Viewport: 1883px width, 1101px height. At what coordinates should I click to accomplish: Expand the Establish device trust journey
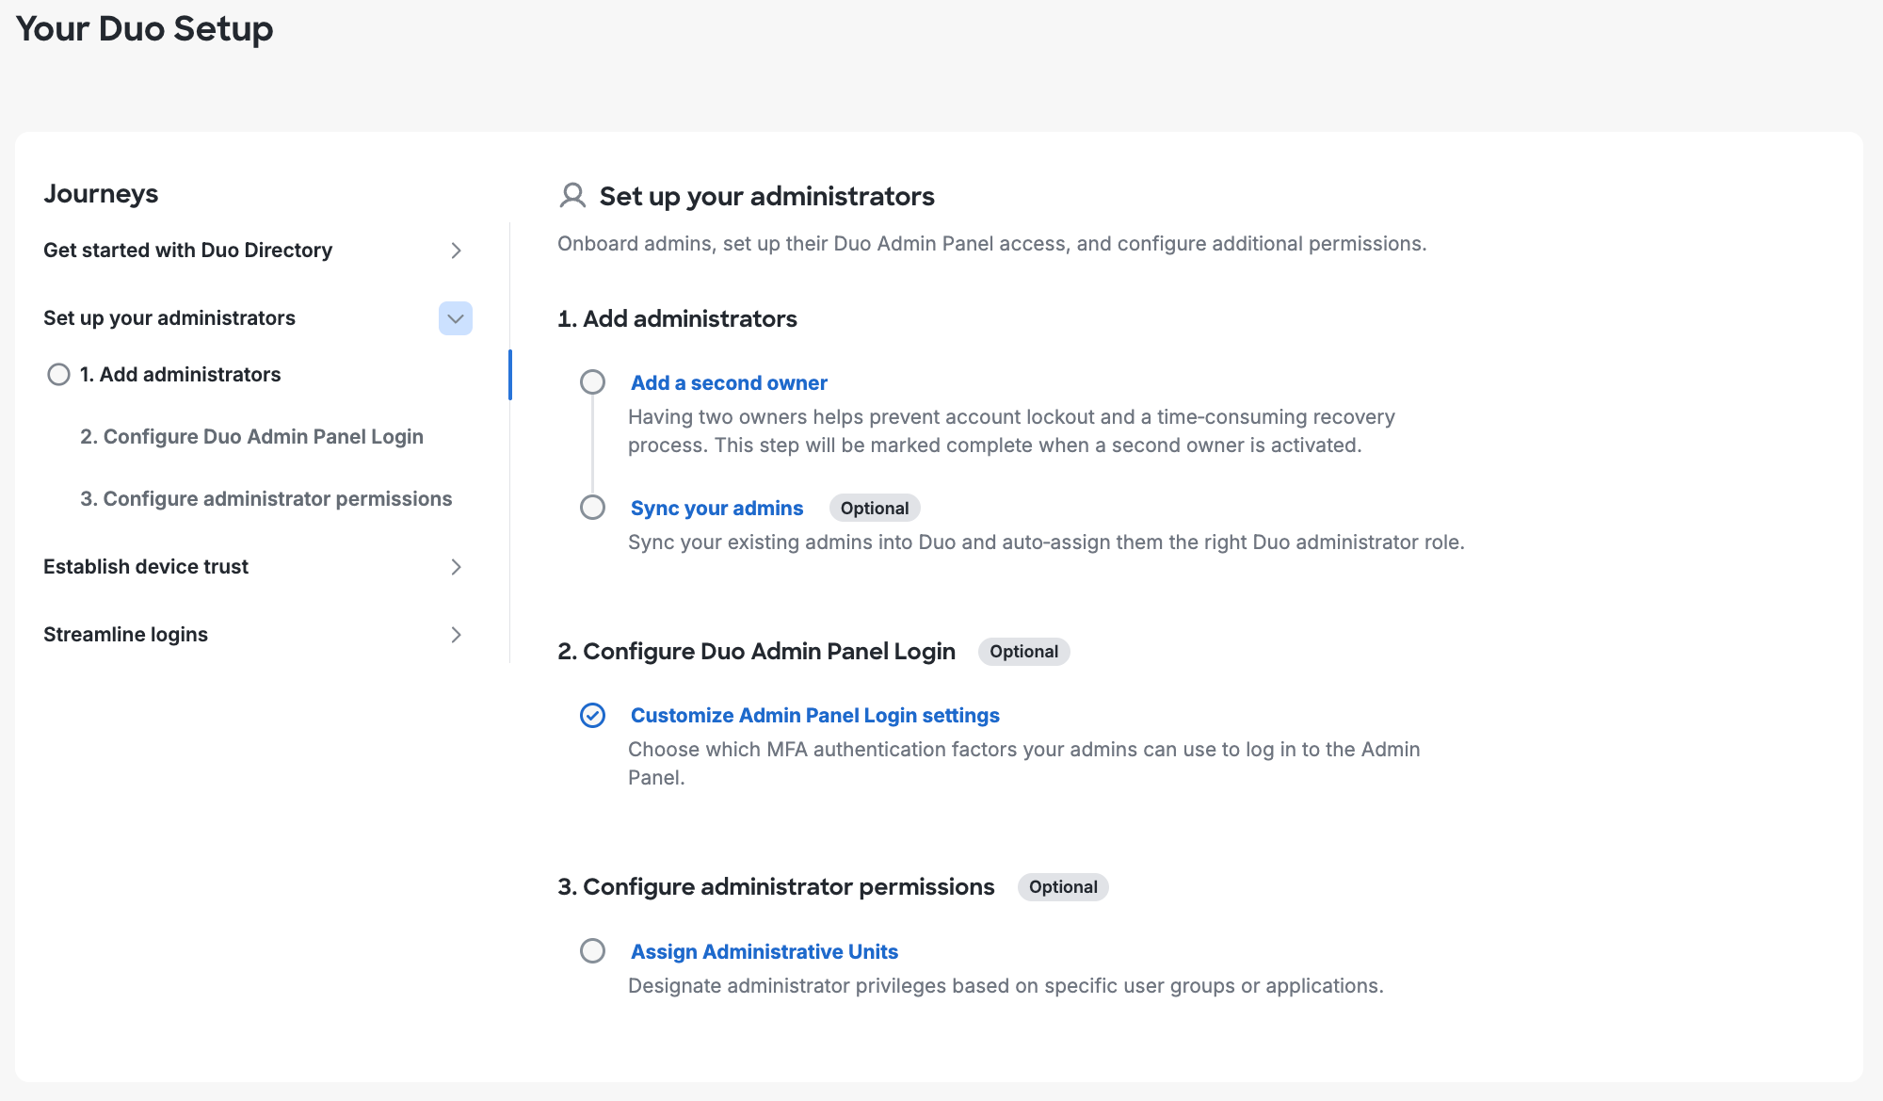(457, 567)
